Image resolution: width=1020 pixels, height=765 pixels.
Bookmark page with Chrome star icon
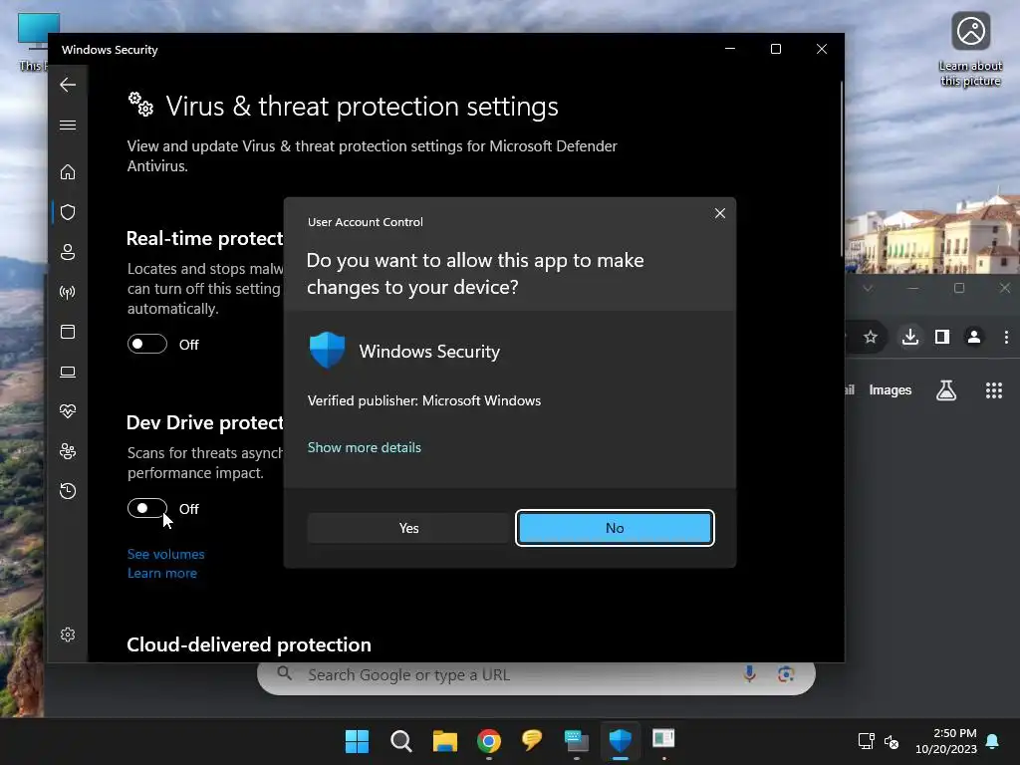pyautogui.click(x=871, y=337)
